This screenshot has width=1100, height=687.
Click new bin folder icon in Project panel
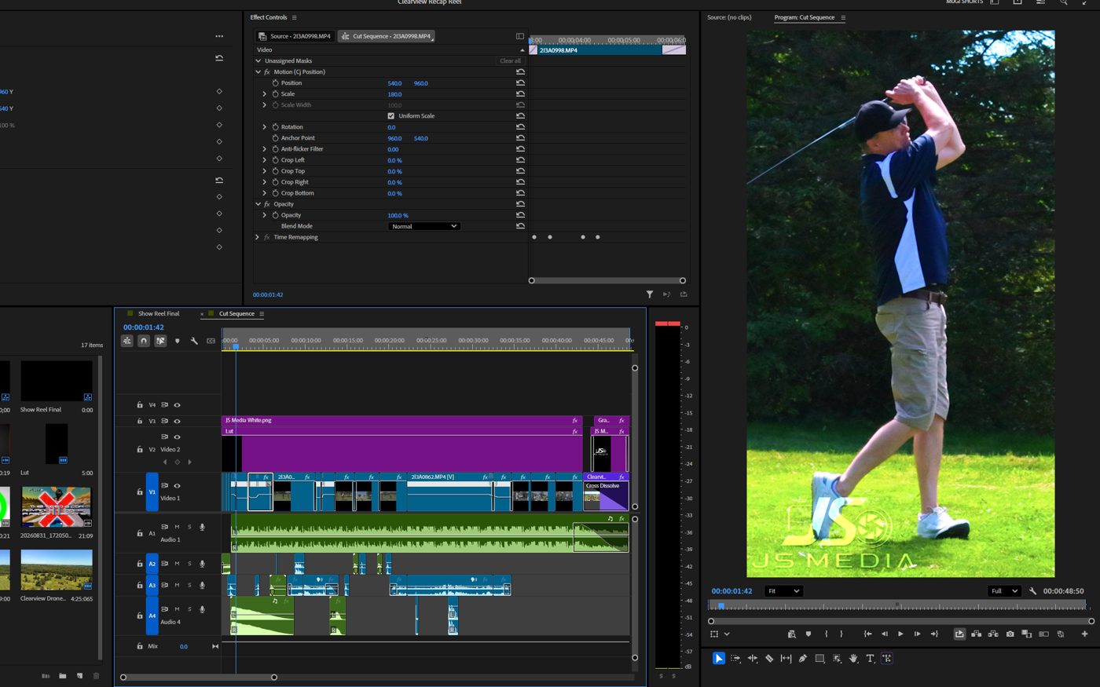pyautogui.click(x=62, y=675)
